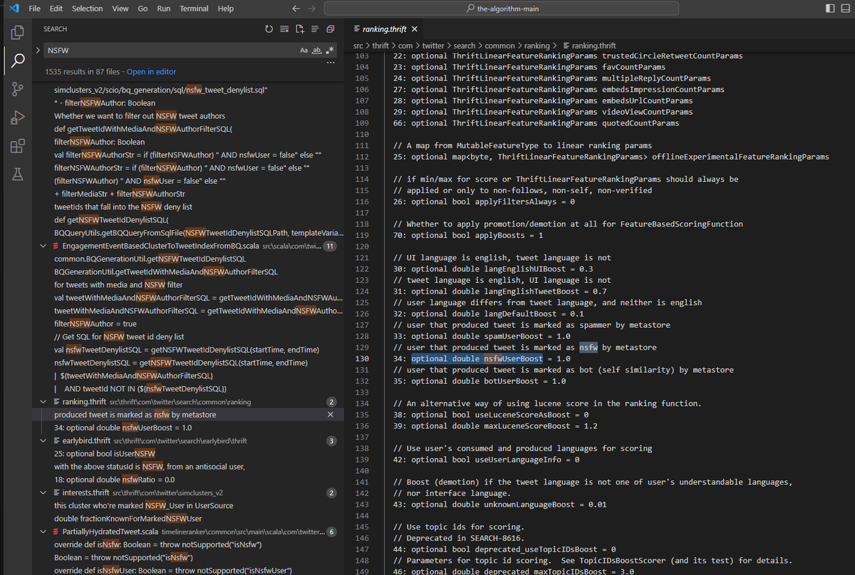Toggle search details ellipsis

point(330,63)
